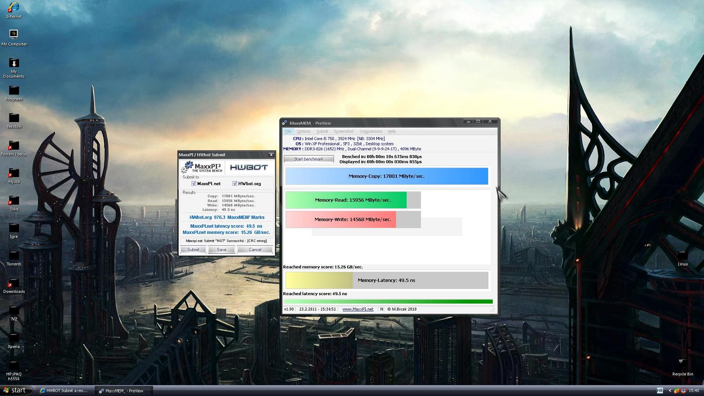Click the Reached memory score 15.26 GB/sec text
Viewport: 704px width, 396px height.
(x=323, y=267)
